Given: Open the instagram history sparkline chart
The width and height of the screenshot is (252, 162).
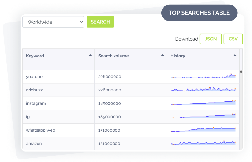Looking at the screenshot, I should (203, 103).
